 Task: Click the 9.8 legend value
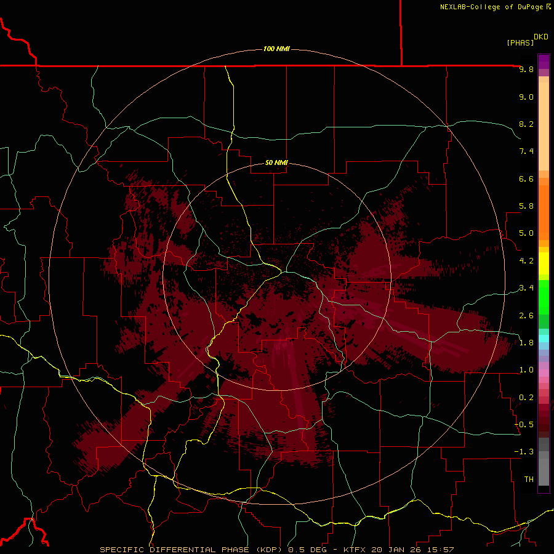pyautogui.click(x=526, y=69)
